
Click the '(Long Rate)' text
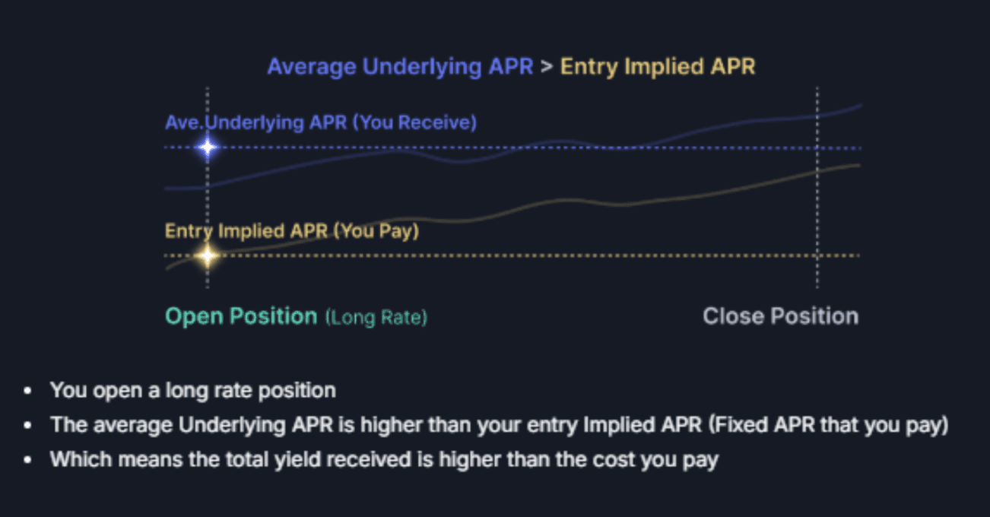376,318
